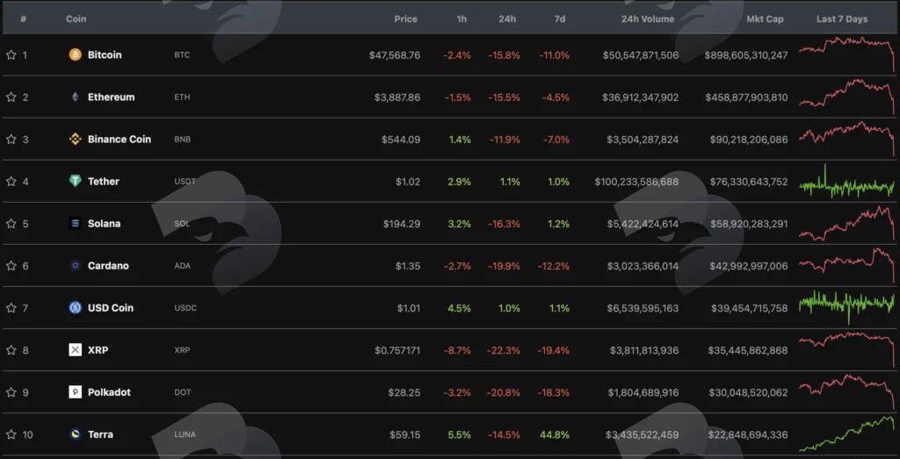
Task: Sort the table by the Price column
Action: 406,19
